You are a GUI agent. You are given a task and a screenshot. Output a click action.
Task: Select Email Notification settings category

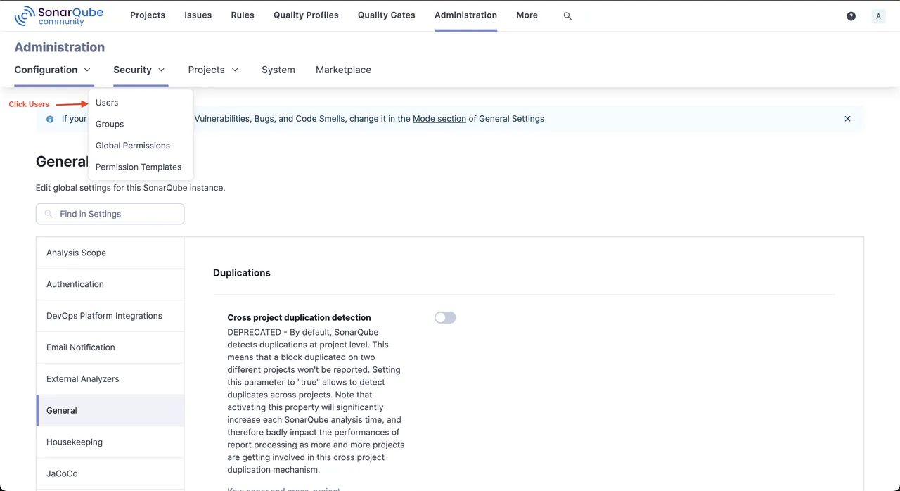pos(110,347)
